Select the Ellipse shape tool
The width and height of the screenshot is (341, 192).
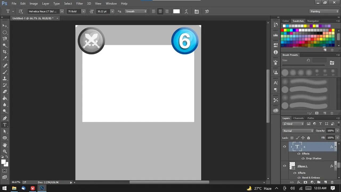click(5, 138)
